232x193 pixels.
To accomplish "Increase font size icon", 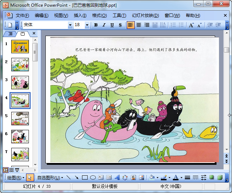I will tap(192, 25).
